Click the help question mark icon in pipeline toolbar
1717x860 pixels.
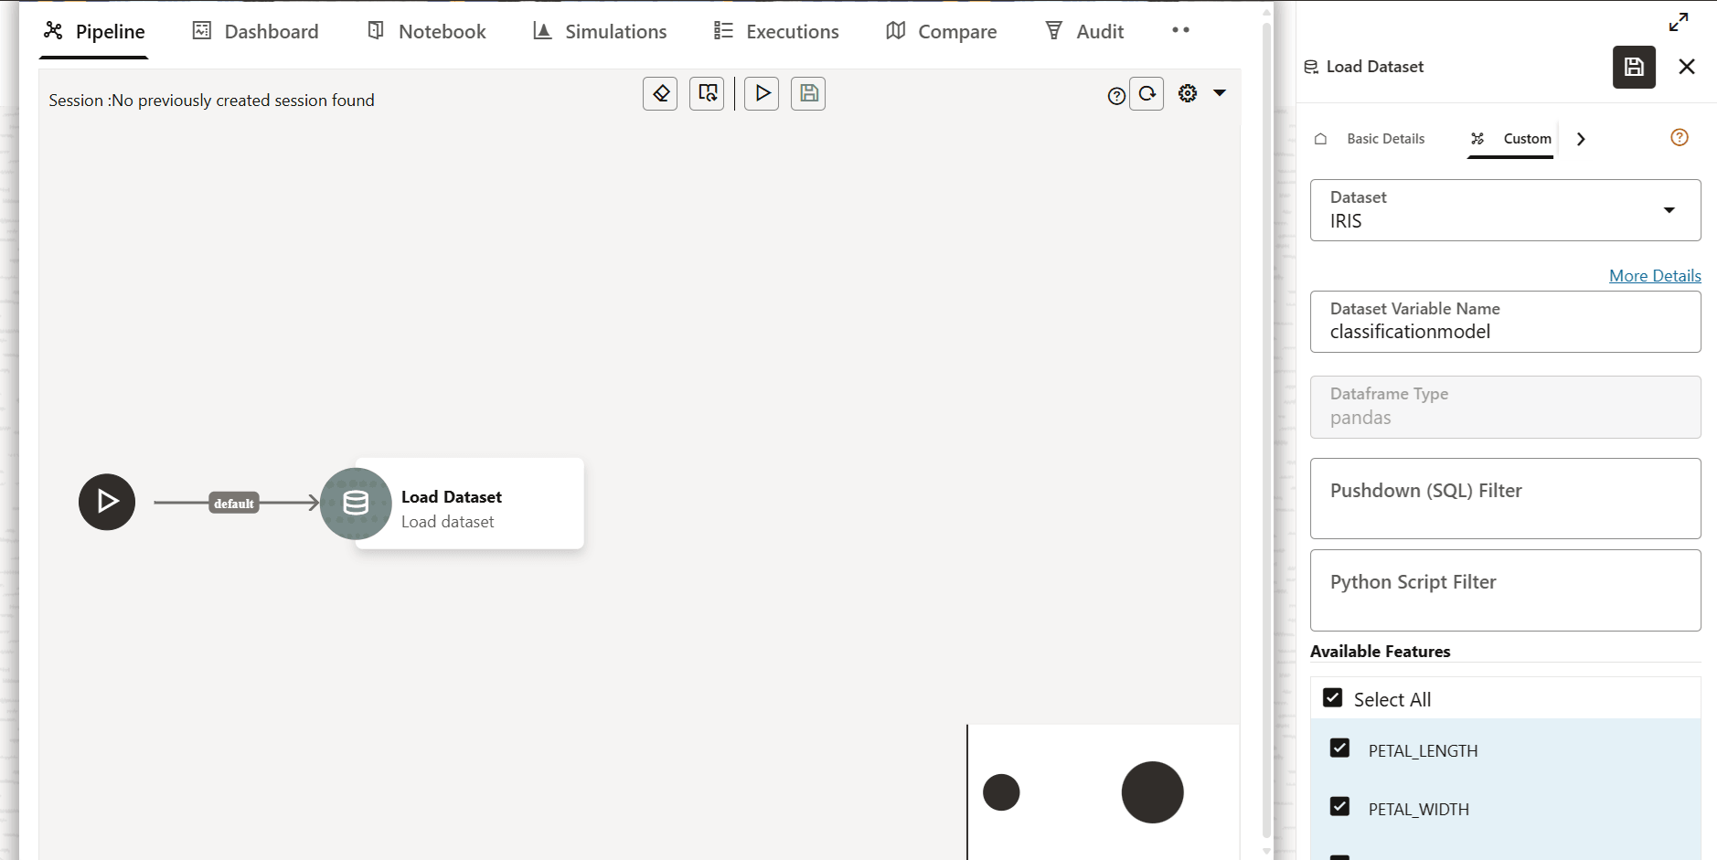(x=1117, y=94)
